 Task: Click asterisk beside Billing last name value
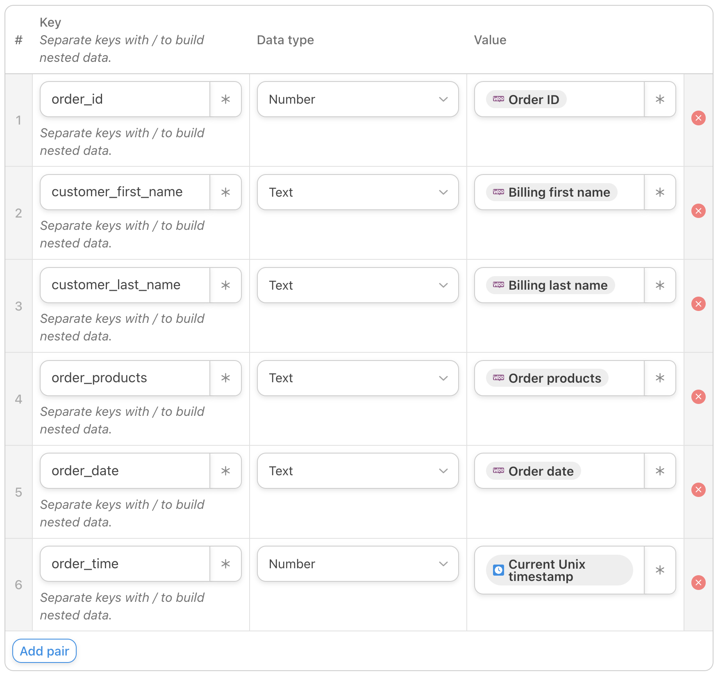coord(660,285)
